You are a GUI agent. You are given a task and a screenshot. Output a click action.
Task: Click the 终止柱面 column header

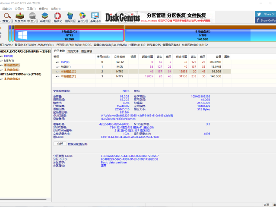coord(181,57)
